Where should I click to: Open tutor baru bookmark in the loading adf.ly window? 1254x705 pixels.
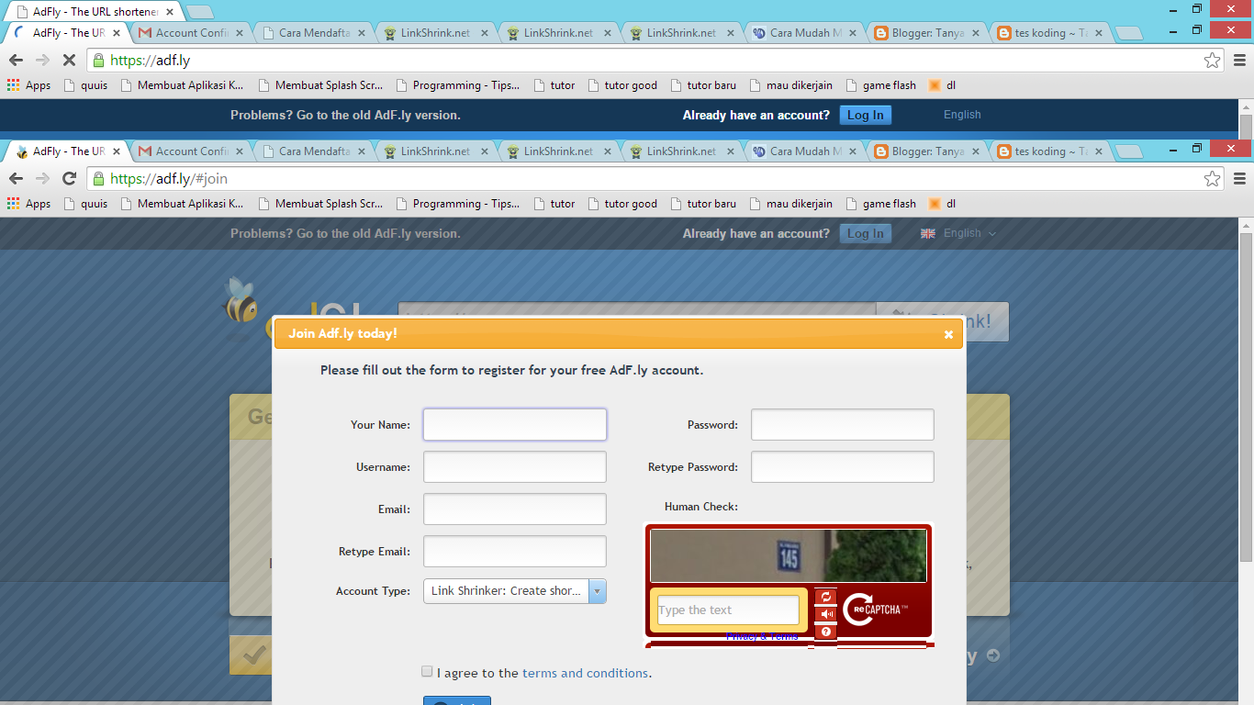(702, 85)
